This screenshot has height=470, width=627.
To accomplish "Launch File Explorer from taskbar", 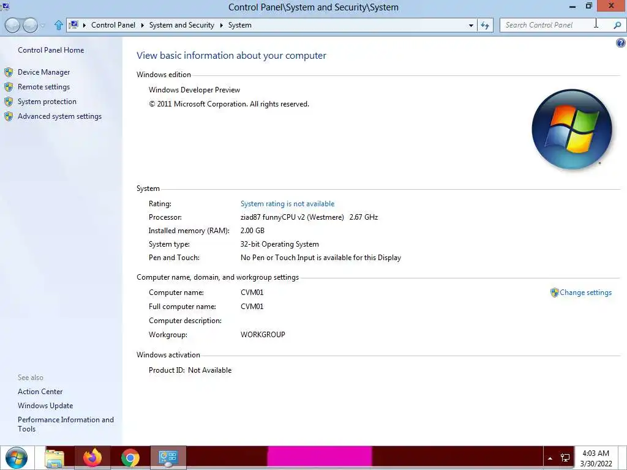I will (x=54, y=458).
